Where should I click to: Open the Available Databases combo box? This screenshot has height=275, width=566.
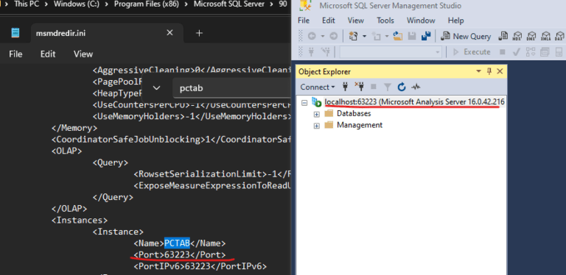391,51
